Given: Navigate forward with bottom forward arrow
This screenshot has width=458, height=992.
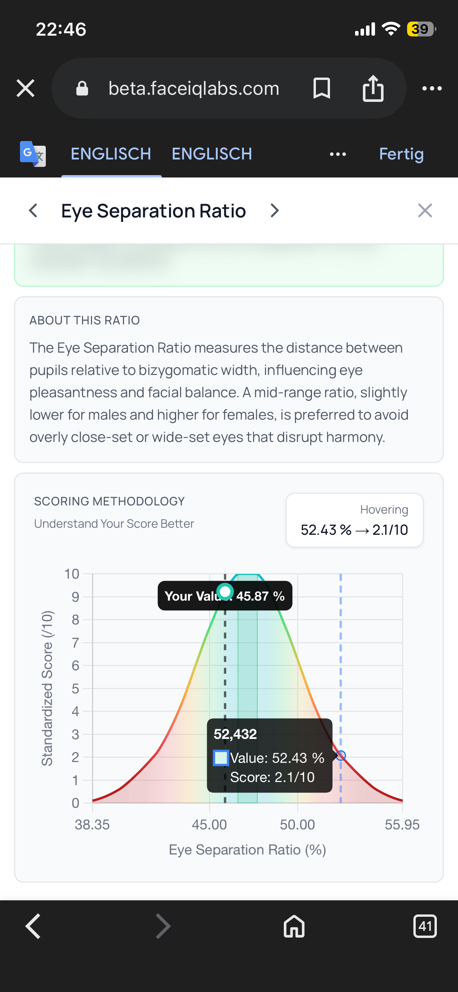Looking at the screenshot, I should point(163,926).
